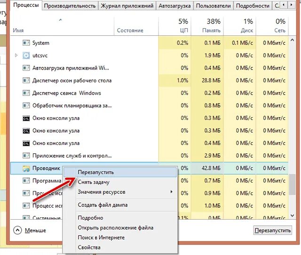Screen dimensions: 301x255
Task: Choose Перезапустить from the context menu
Action: (x=120, y=172)
